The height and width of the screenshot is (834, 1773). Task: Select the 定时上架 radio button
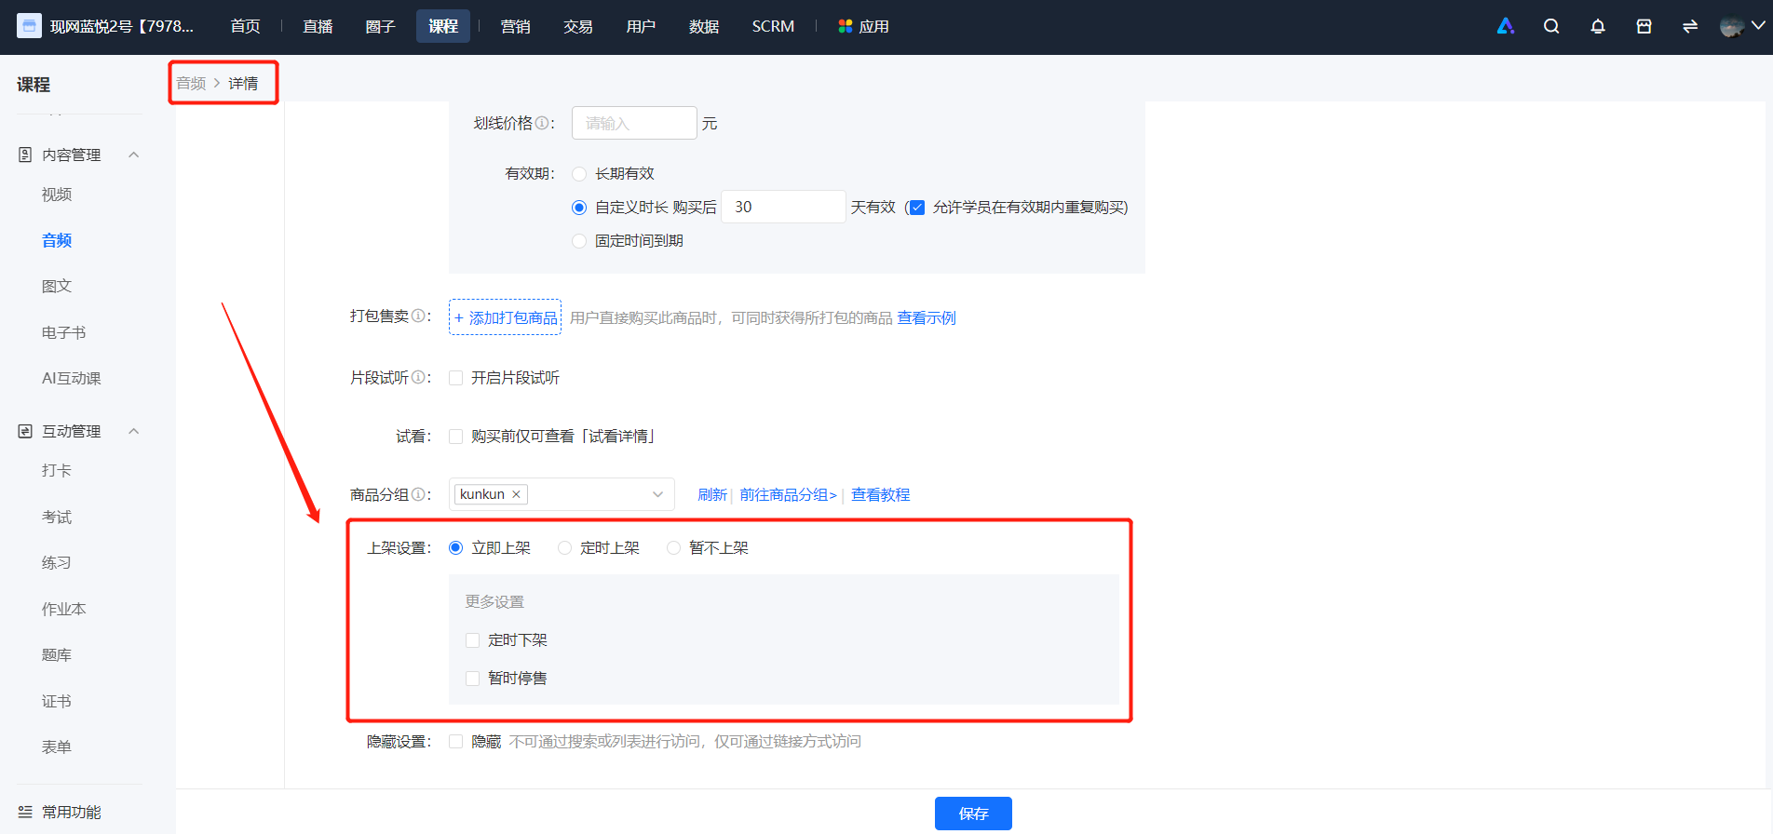coord(564,548)
